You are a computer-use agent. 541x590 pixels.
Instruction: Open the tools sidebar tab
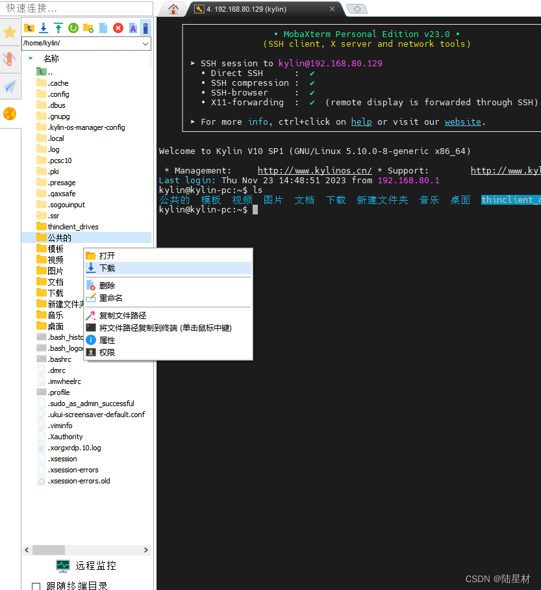tap(10, 59)
